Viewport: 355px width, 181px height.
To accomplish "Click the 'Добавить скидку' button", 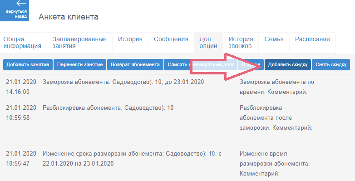I will (288, 65).
